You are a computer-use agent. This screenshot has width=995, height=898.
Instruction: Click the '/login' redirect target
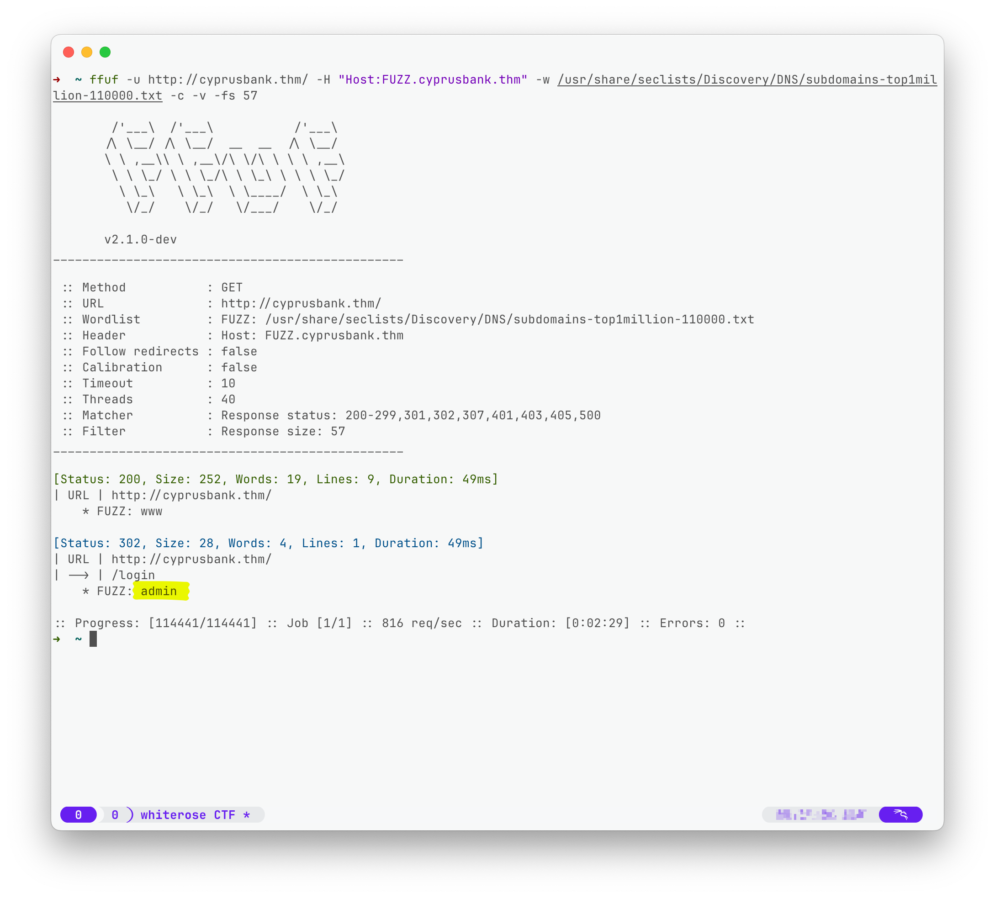(133, 576)
